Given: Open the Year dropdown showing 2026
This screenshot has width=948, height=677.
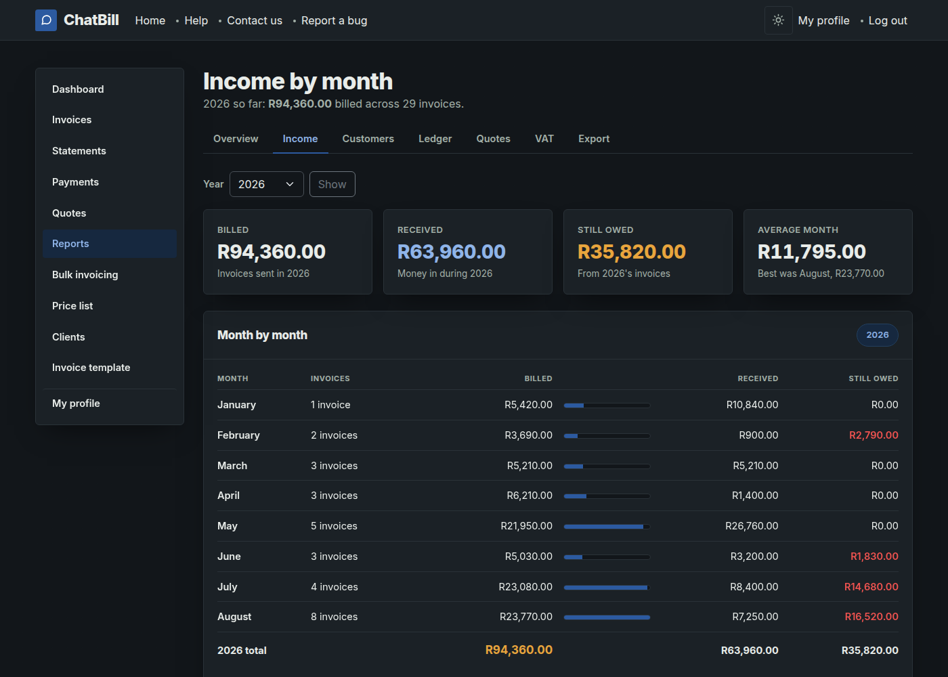Looking at the screenshot, I should (x=267, y=184).
